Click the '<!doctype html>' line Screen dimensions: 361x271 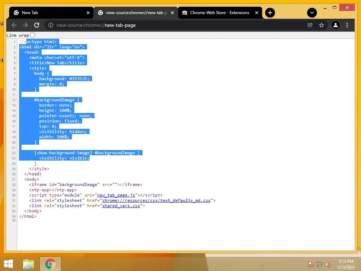pos(38,42)
